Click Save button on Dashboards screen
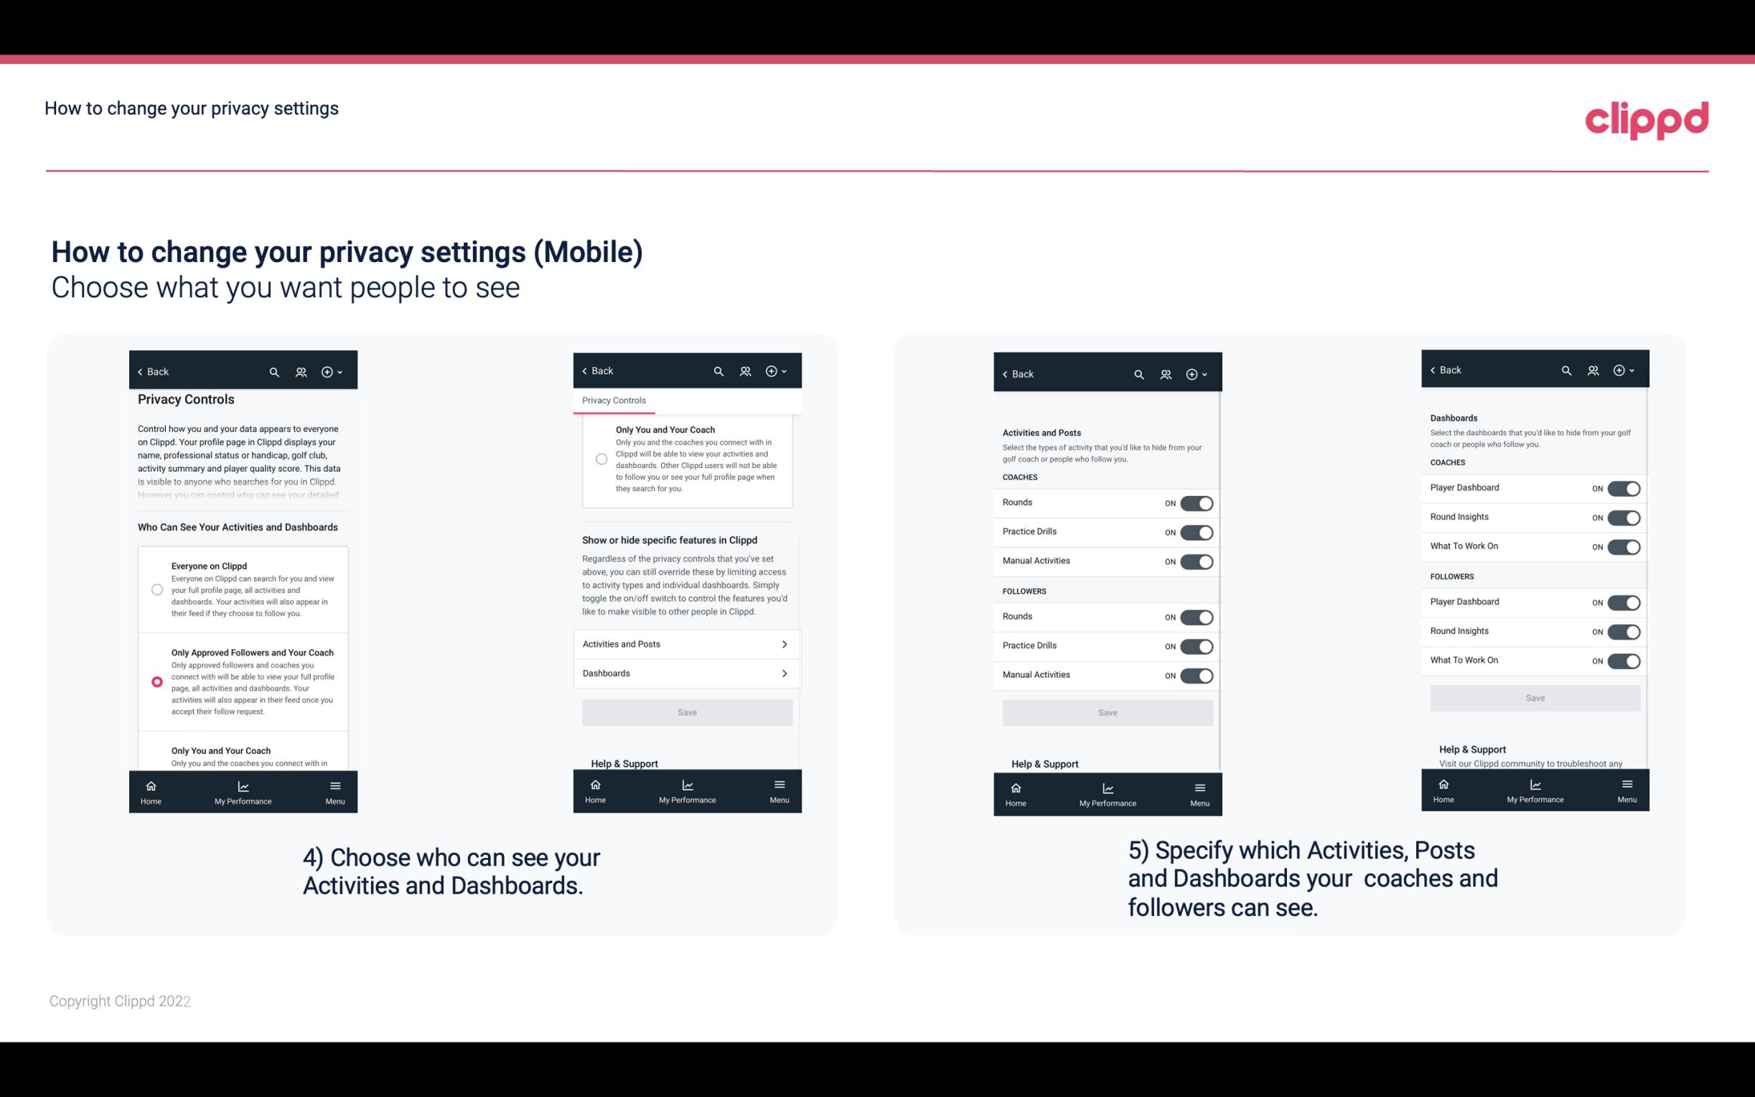The height and width of the screenshot is (1097, 1755). tap(1534, 696)
